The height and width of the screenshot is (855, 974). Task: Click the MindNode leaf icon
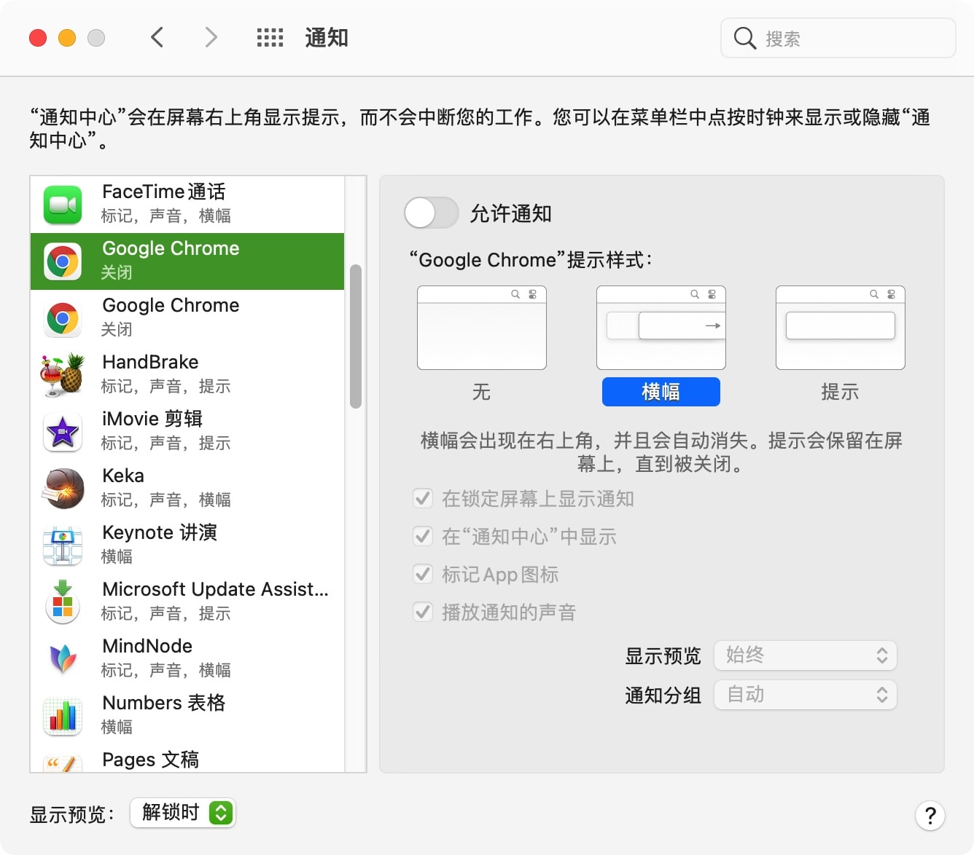[63, 659]
